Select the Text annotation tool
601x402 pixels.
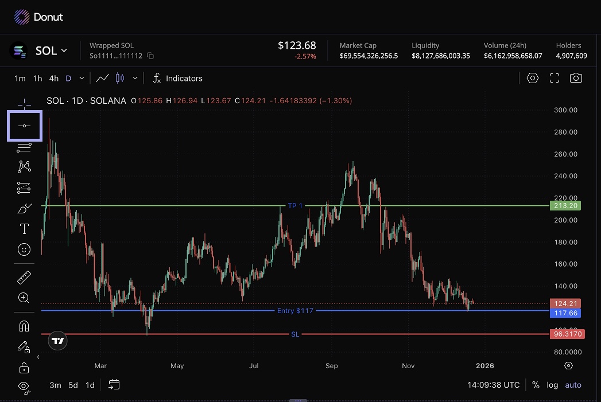click(x=24, y=229)
